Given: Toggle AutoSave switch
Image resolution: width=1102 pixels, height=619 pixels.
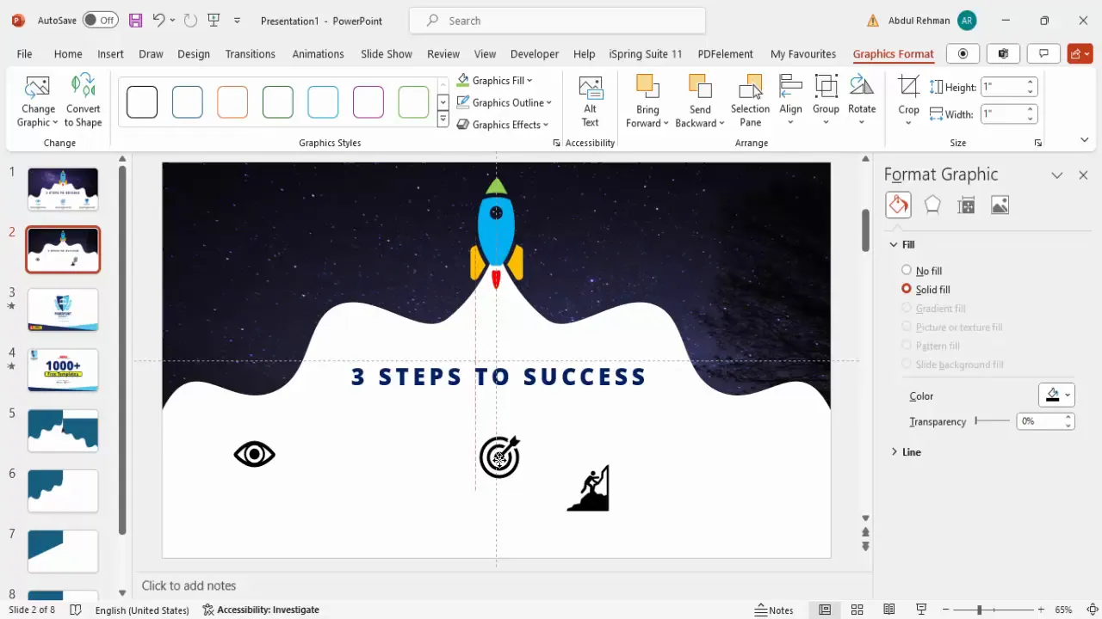Looking at the screenshot, I should click(x=102, y=20).
